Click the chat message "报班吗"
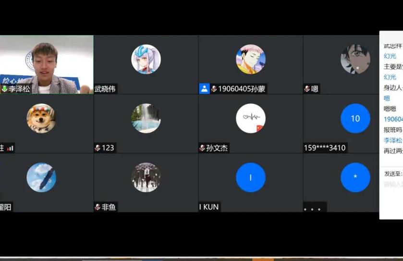 click(x=393, y=130)
